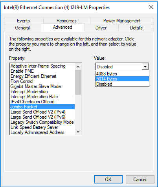The width and height of the screenshot is (158, 187).
Task: Close the adapter Properties dialog
Action: click(x=151, y=7)
